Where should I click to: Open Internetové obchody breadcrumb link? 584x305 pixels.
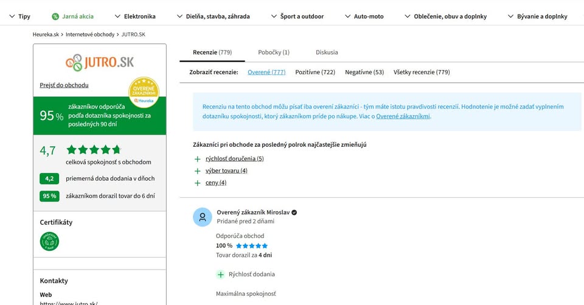(x=90, y=34)
